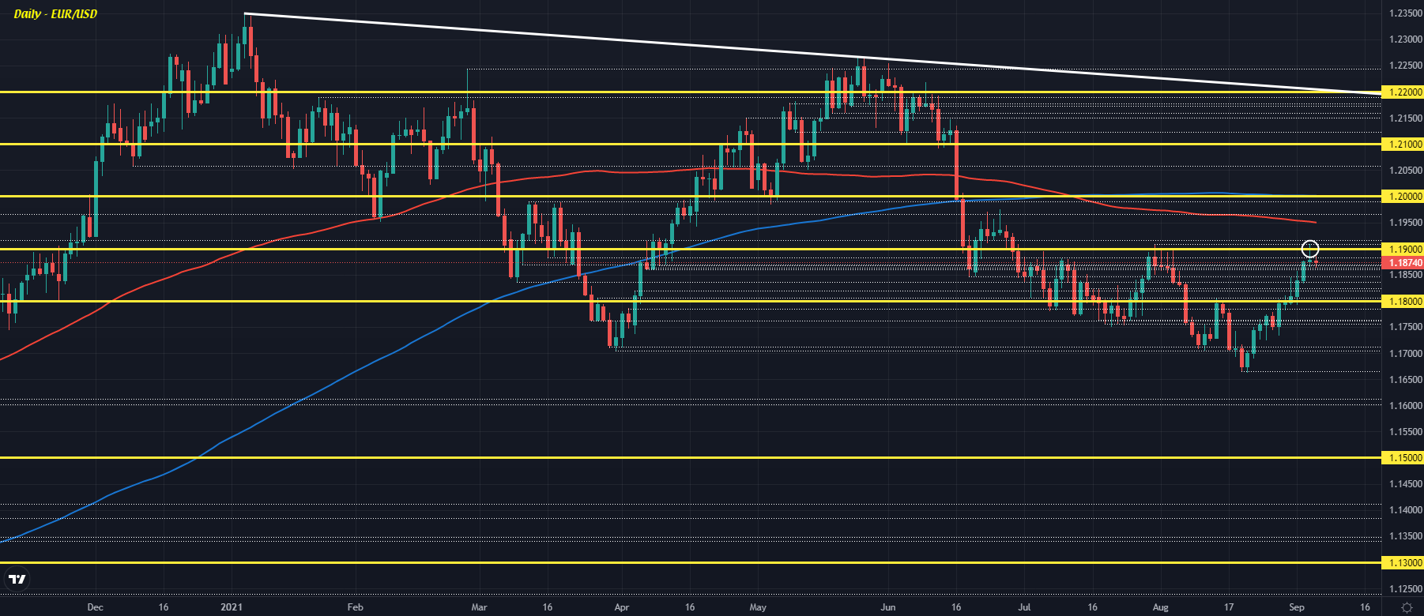Click the red 1.18740 current price label
The image size is (1424, 616).
pos(1401,263)
